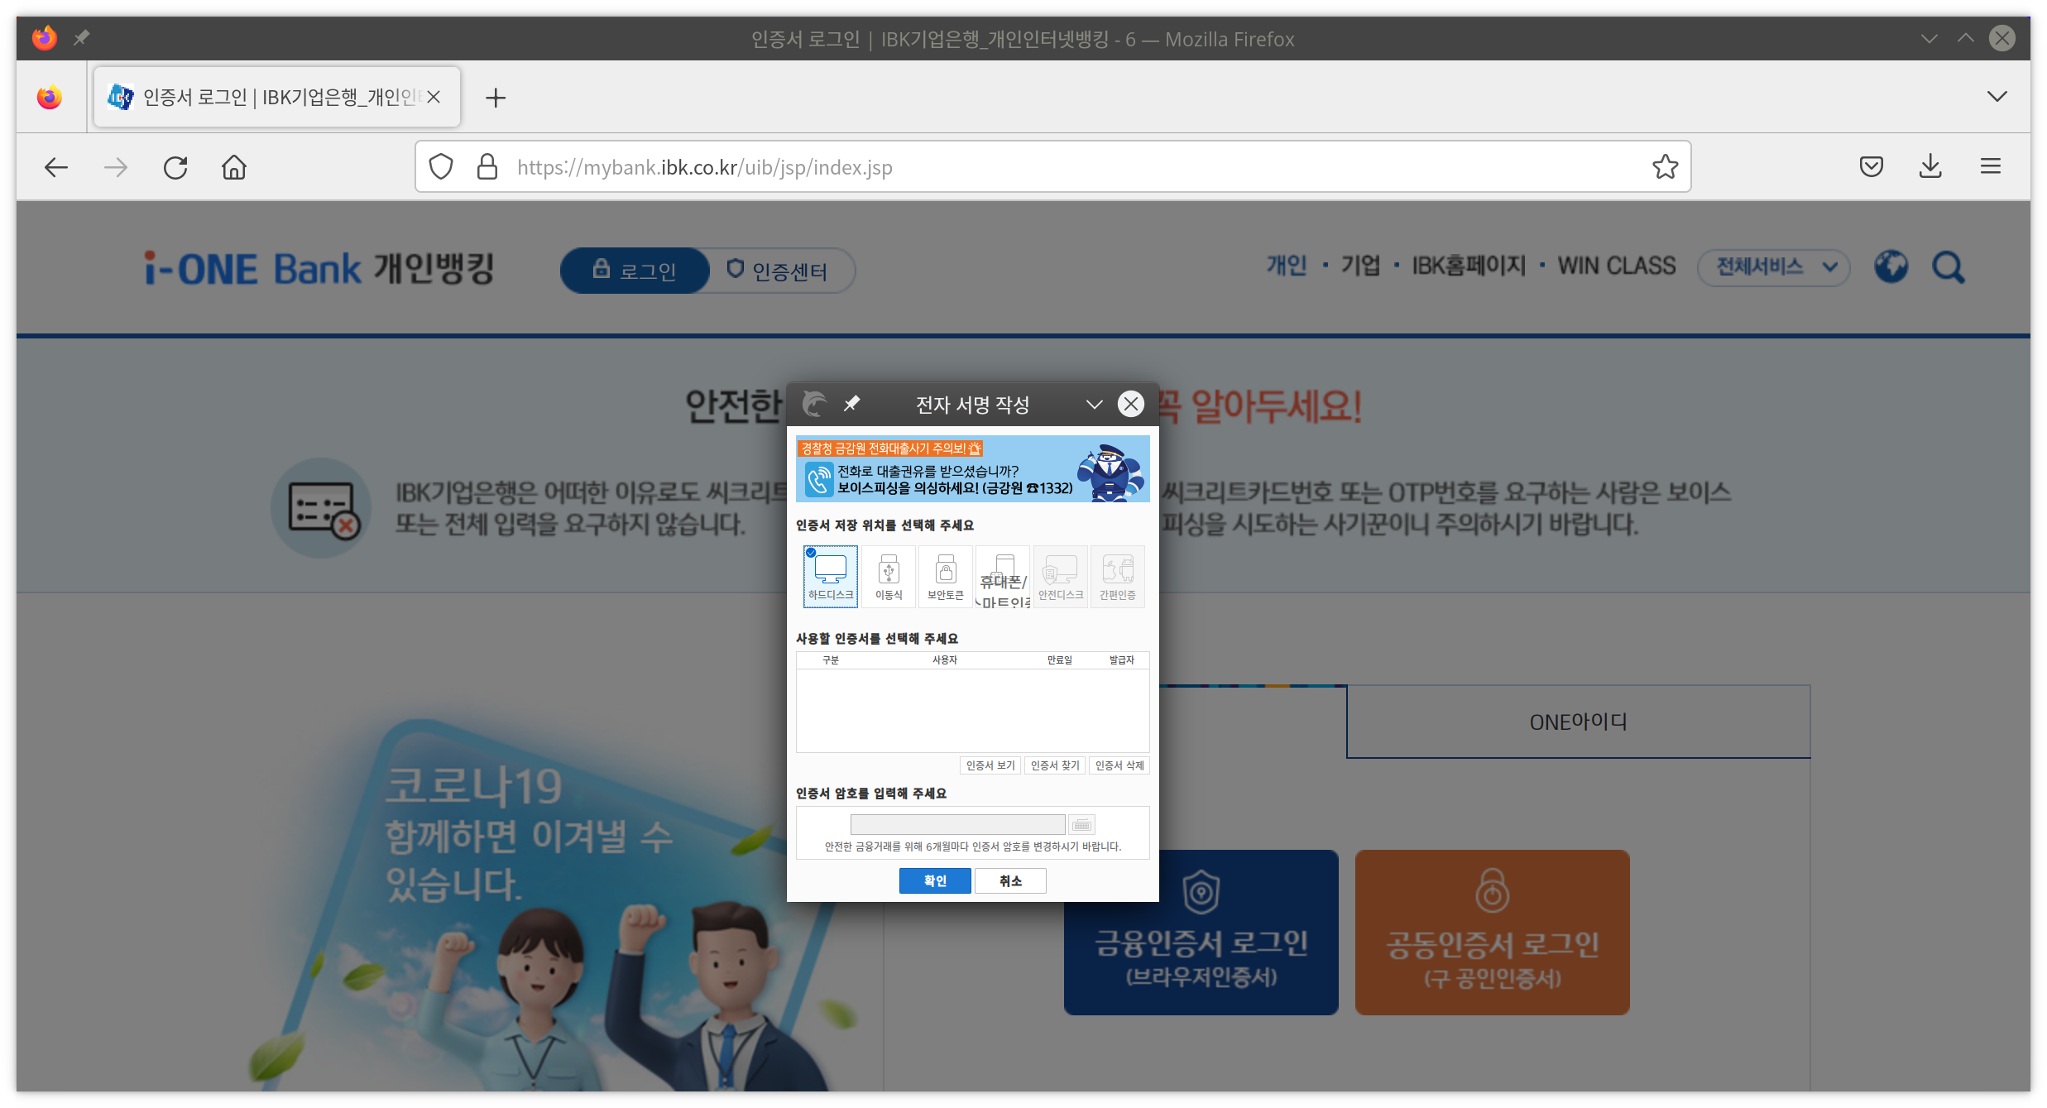
Task: Click the 사용자 column header
Action: point(945,660)
